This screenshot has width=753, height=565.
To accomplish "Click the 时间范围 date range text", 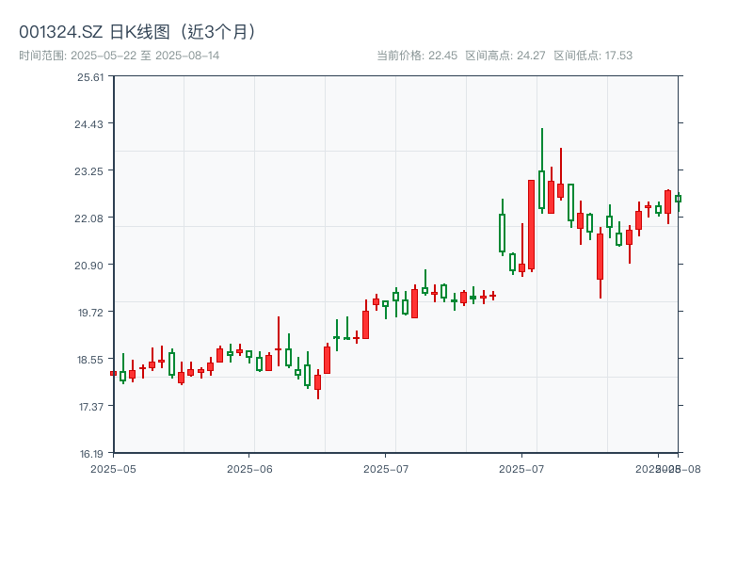I will pos(119,56).
